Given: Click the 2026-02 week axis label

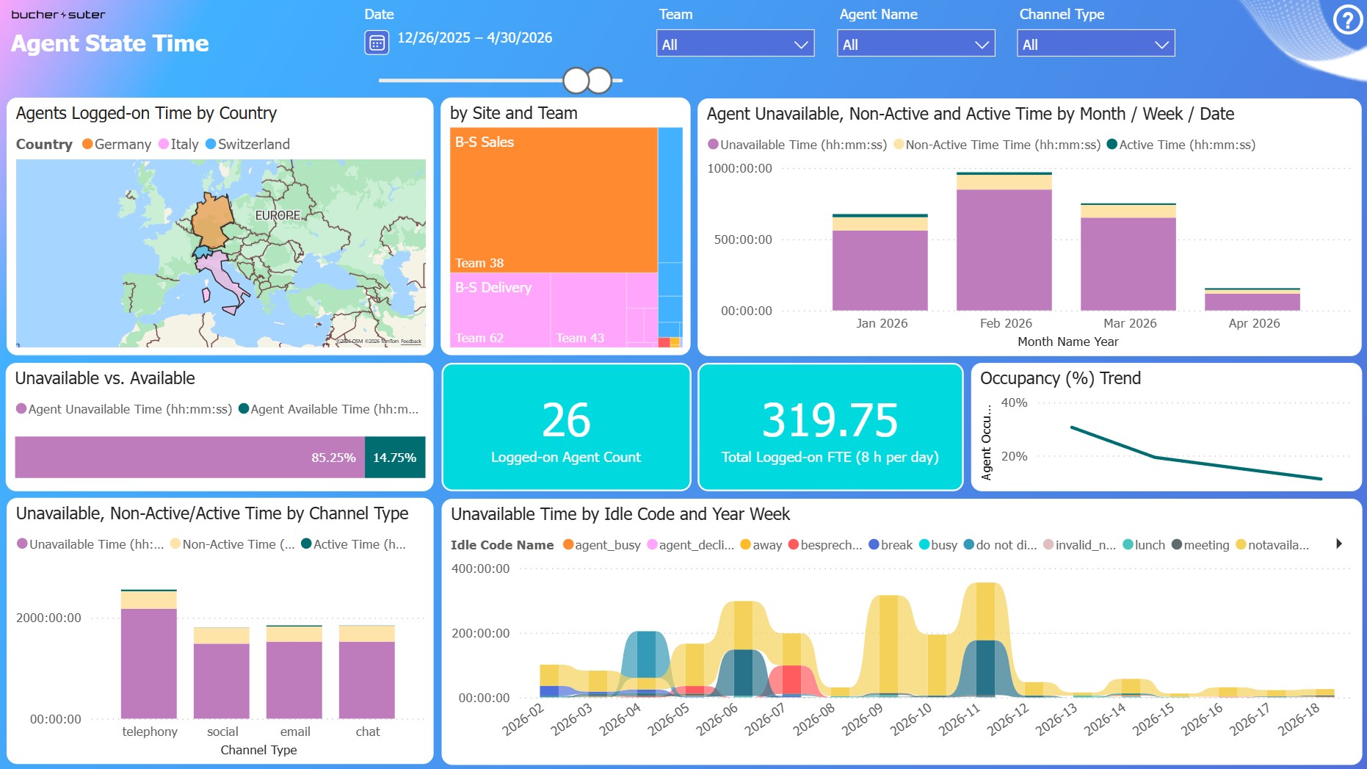Looking at the screenshot, I should pyautogui.click(x=523, y=719).
